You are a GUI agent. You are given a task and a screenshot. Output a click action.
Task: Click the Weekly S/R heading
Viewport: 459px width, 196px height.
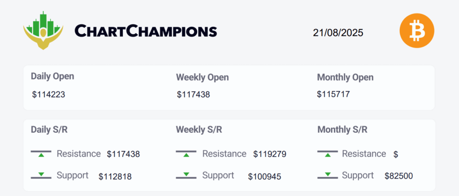[x=199, y=130]
